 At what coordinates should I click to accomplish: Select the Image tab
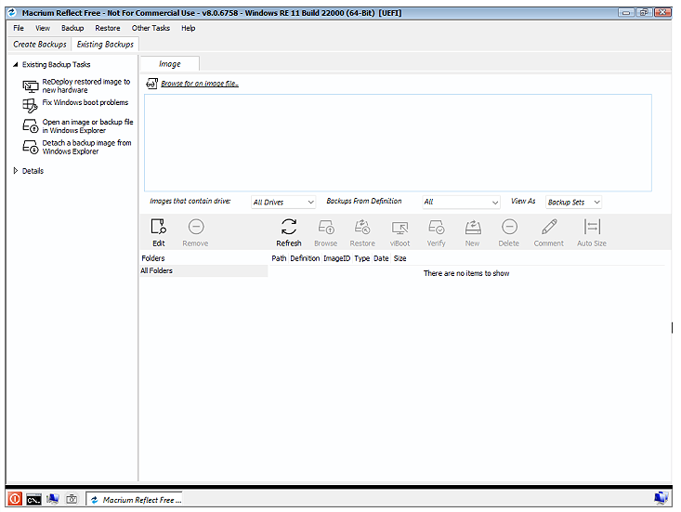pos(170,64)
